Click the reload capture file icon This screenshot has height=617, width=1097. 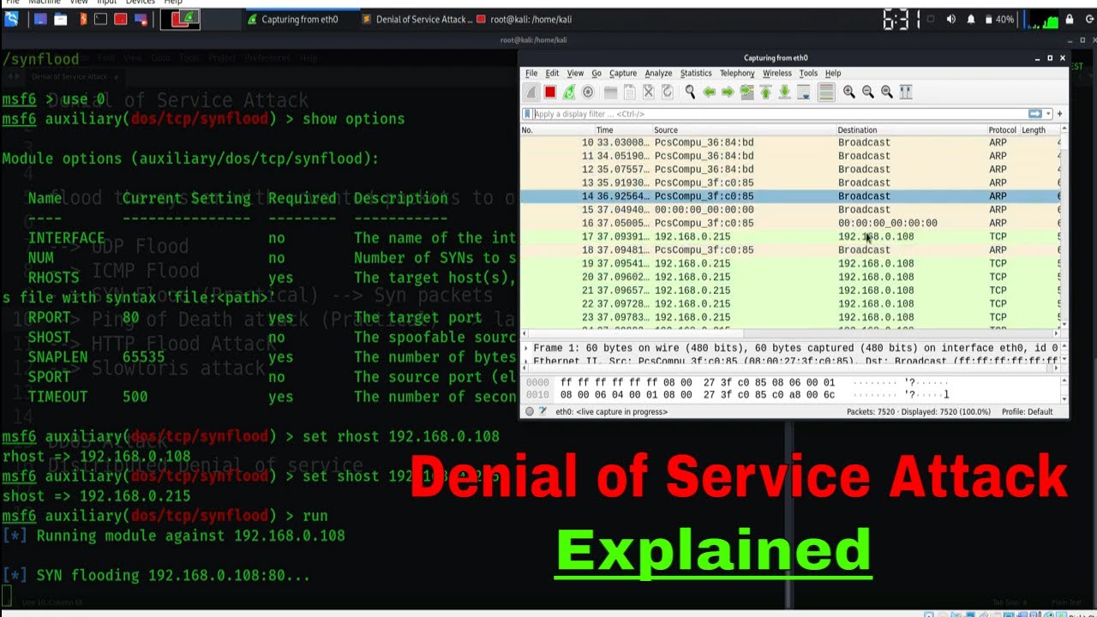[x=667, y=93]
